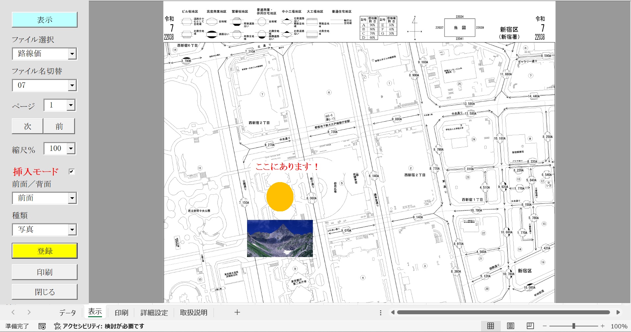This screenshot has height=332, width=631.
Task: Select Page Break Preview view icon
Action: click(x=530, y=326)
